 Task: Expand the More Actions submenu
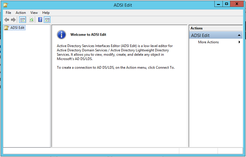[216, 42]
